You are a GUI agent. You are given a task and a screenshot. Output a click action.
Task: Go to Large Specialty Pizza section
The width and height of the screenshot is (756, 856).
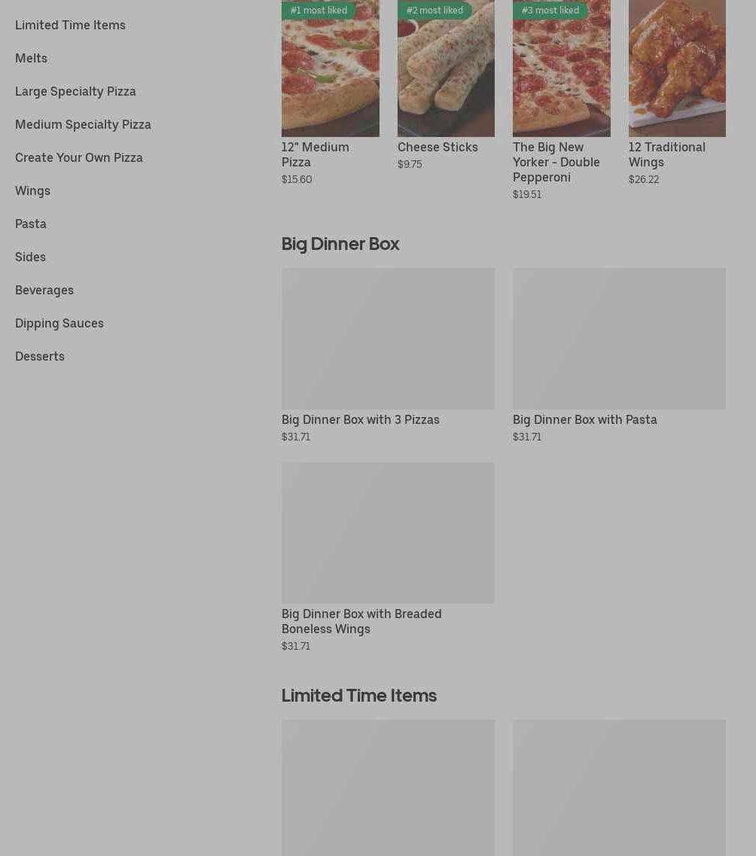click(75, 91)
